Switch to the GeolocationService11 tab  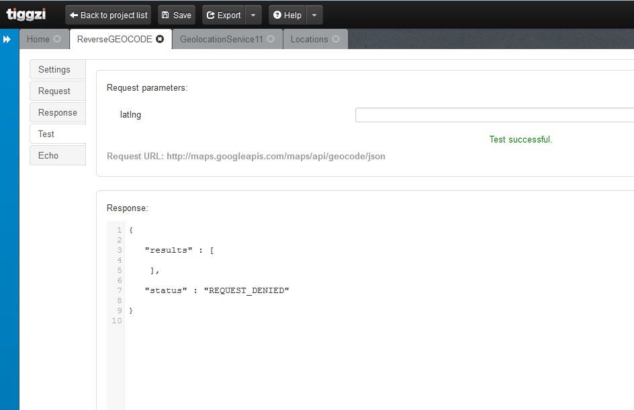tap(221, 39)
